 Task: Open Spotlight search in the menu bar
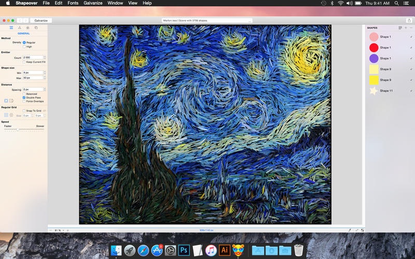(x=396, y=3)
